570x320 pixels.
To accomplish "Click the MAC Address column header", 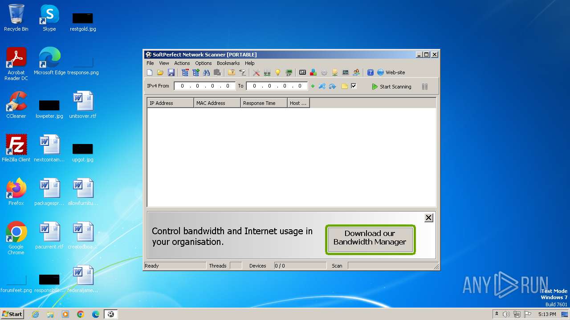I will click(x=217, y=103).
